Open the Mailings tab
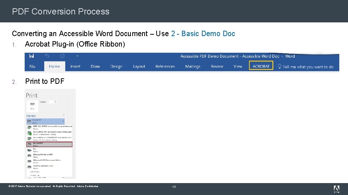The height and width of the screenshot is (195, 348). (x=192, y=66)
